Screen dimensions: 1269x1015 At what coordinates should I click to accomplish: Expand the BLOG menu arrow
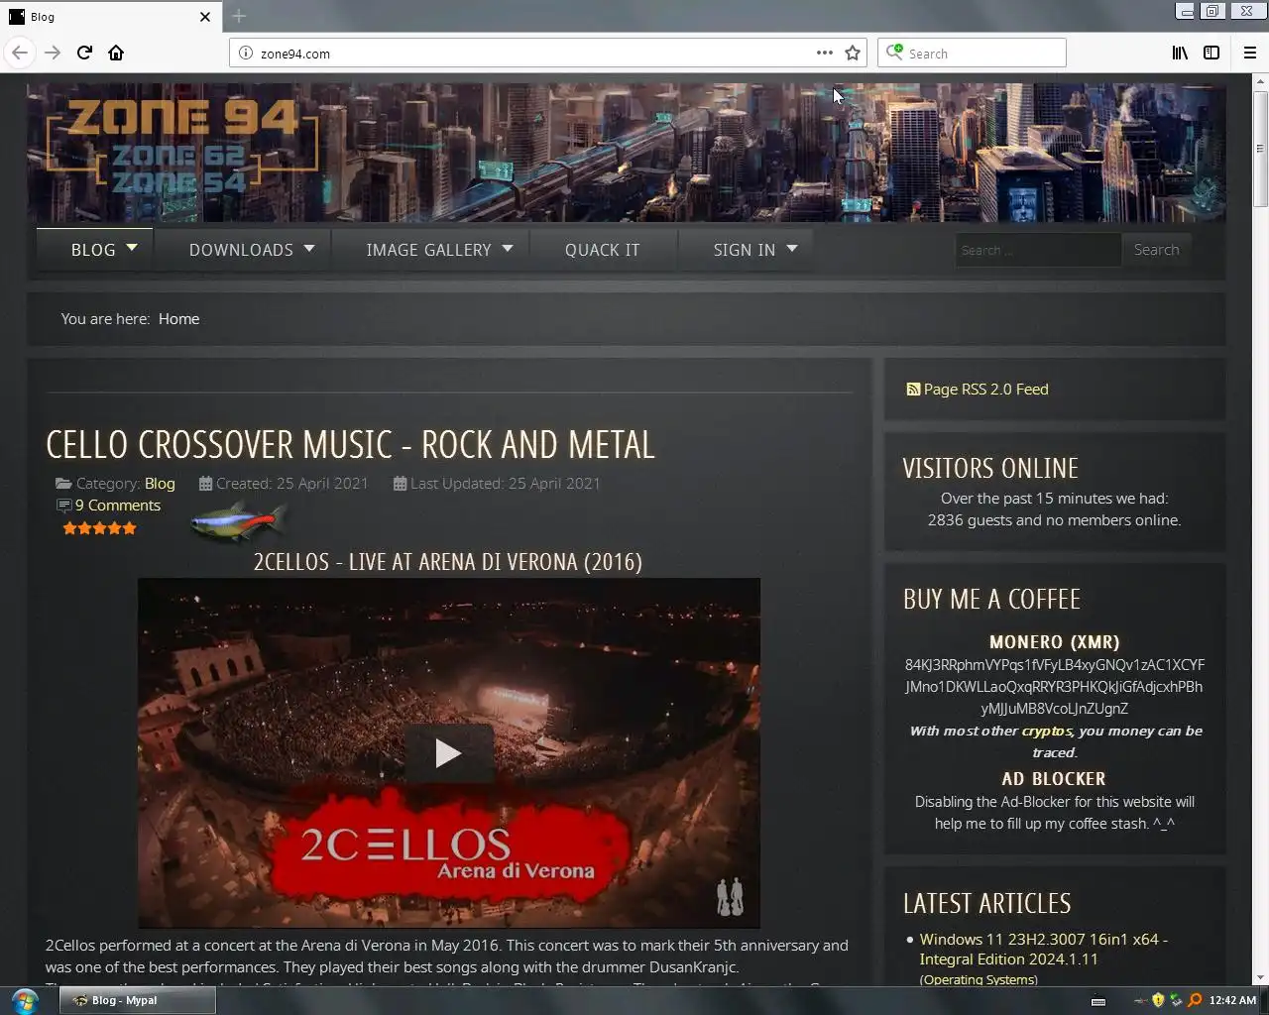click(x=132, y=248)
